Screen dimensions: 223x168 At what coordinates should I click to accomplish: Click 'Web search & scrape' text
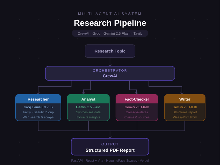tap(38, 117)
